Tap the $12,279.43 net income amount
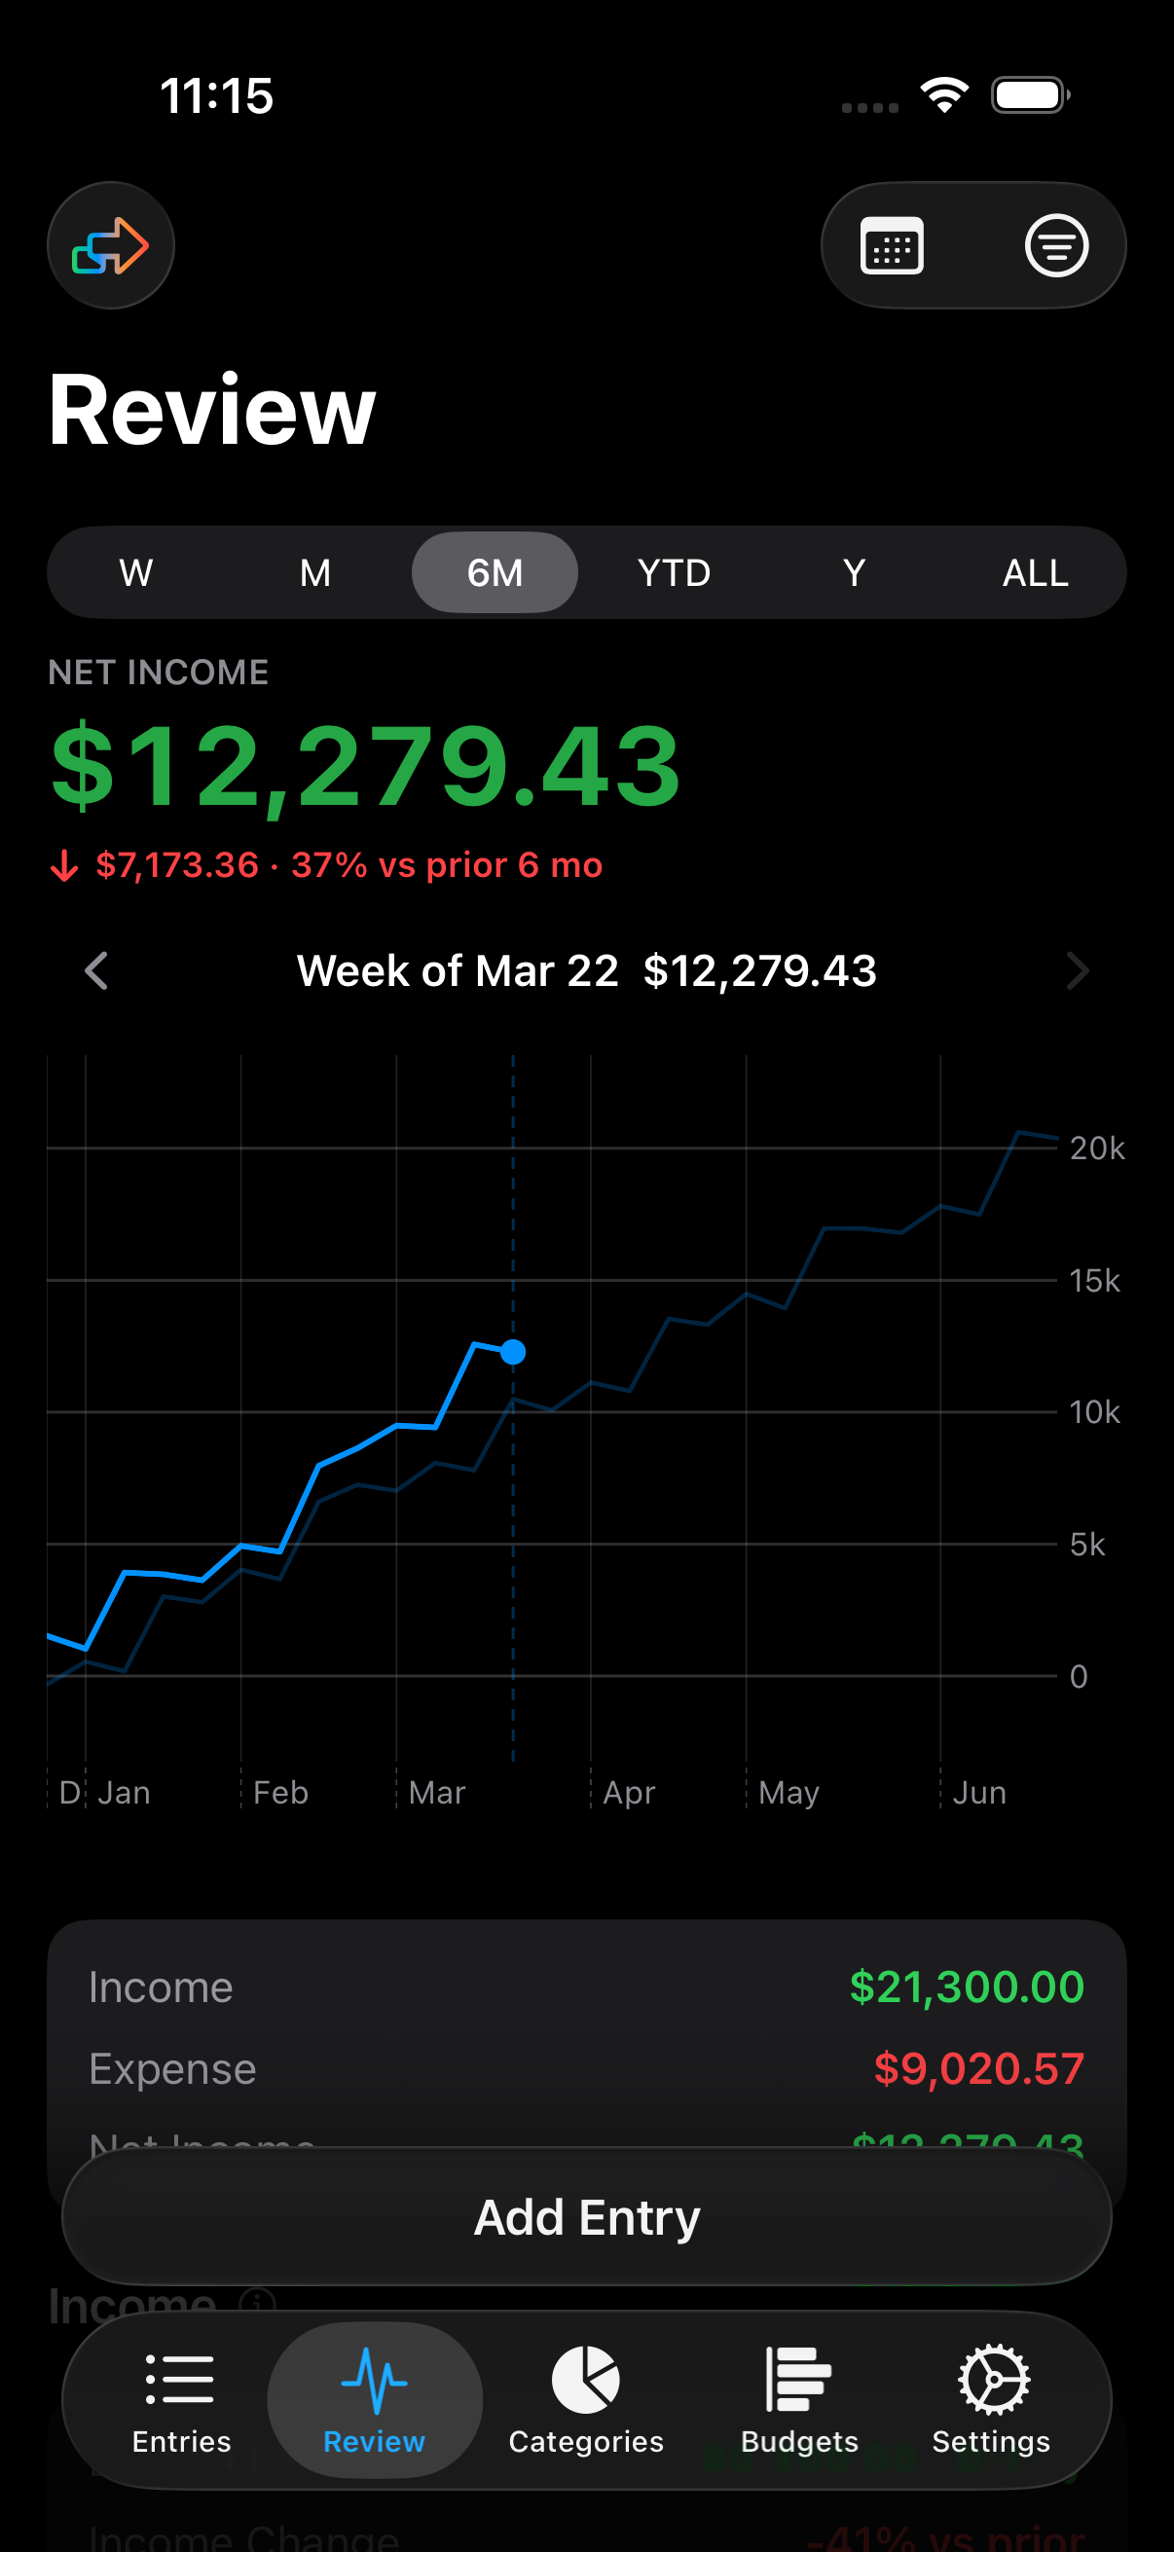The width and height of the screenshot is (1174, 2552). pyautogui.click(x=366, y=766)
